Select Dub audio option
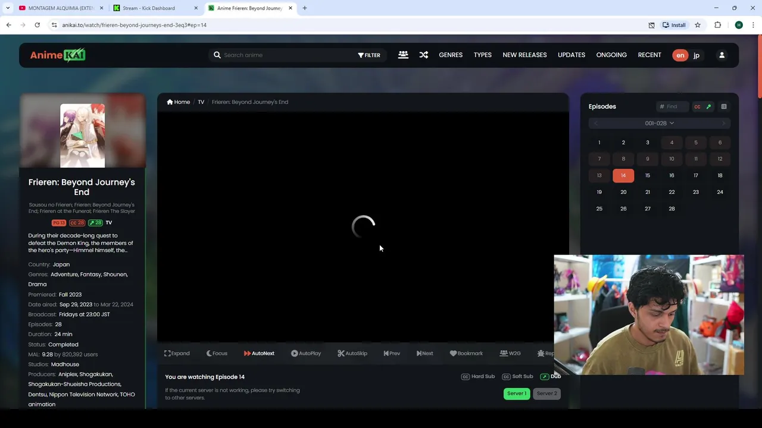762x428 pixels. [x=551, y=376]
